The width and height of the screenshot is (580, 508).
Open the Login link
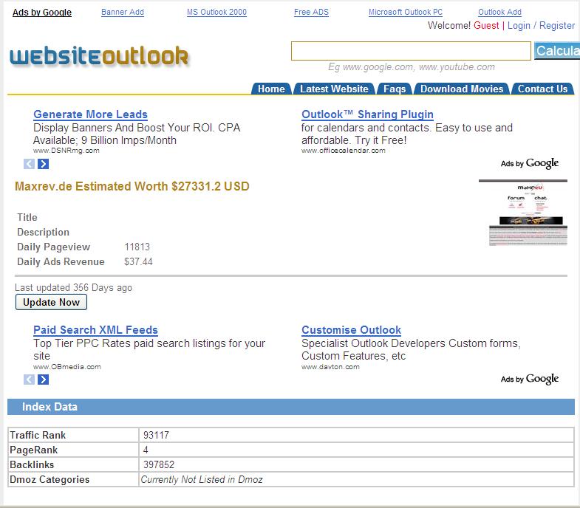coord(519,26)
